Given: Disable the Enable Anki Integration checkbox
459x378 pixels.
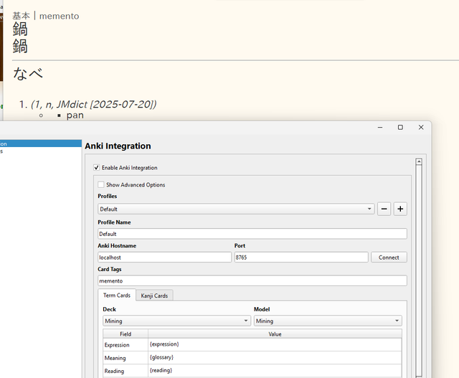Looking at the screenshot, I should point(96,167).
